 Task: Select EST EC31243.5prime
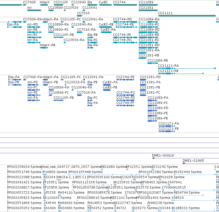[x=165, y=167]
